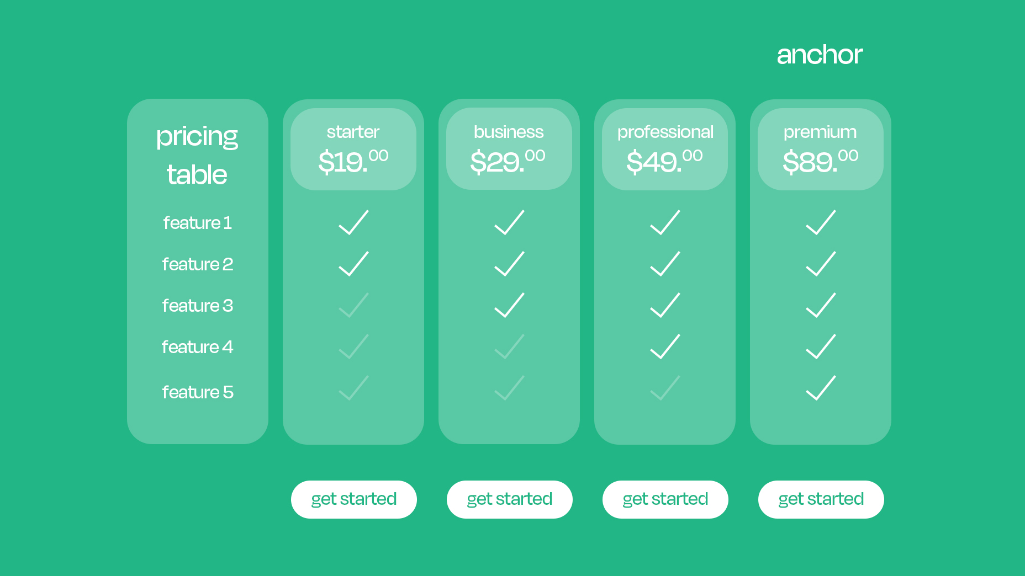Image resolution: width=1025 pixels, height=576 pixels.
Task: Click the business plan feature 3 checkmark
Action: (x=509, y=305)
